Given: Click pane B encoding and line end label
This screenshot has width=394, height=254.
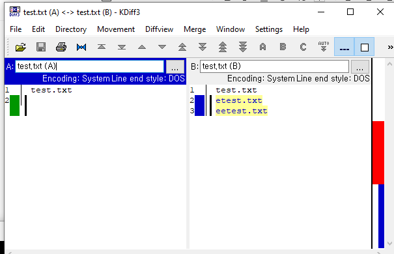Looking at the screenshot, I should tap(298, 79).
